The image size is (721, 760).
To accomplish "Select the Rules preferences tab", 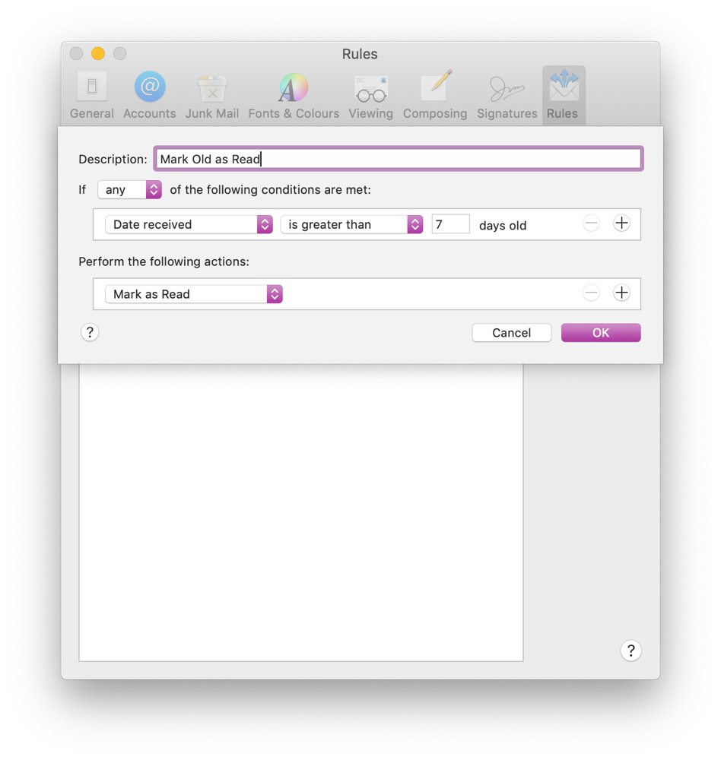I will click(x=563, y=96).
